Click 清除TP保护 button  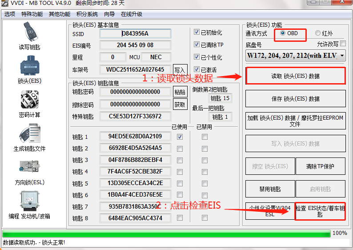[321, 166]
